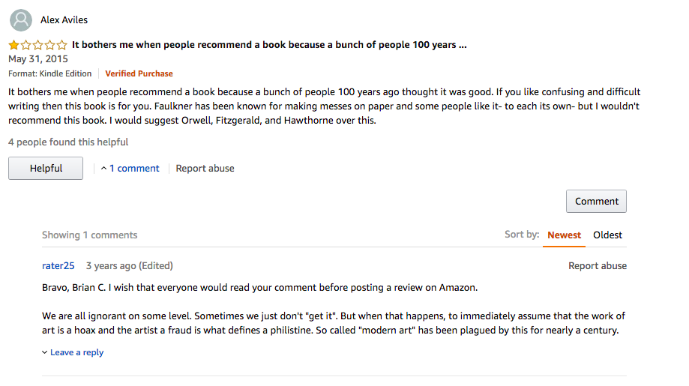The width and height of the screenshot is (689, 386).
Task: Click Alex Aviles profile avatar icon
Action: coord(21,20)
